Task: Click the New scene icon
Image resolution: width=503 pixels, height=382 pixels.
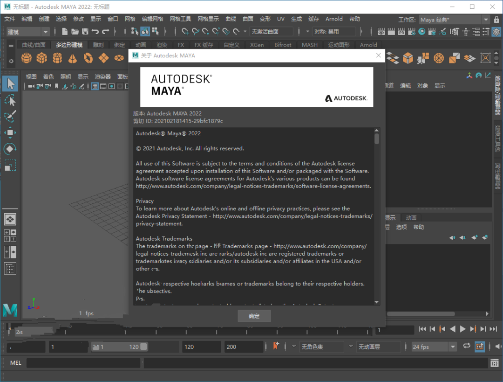Action: [x=65, y=32]
